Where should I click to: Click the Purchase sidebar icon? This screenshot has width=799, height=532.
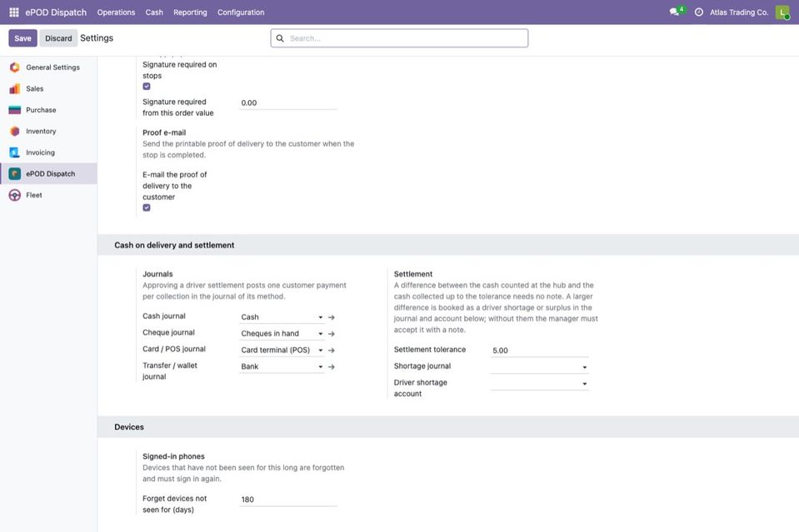[x=15, y=110]
